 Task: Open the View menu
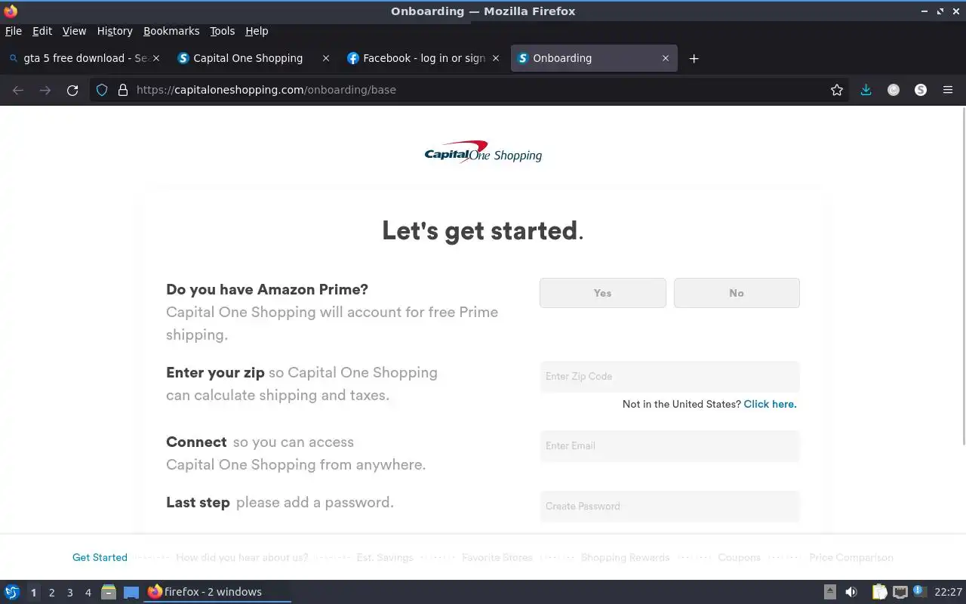[x=74, y=31]
